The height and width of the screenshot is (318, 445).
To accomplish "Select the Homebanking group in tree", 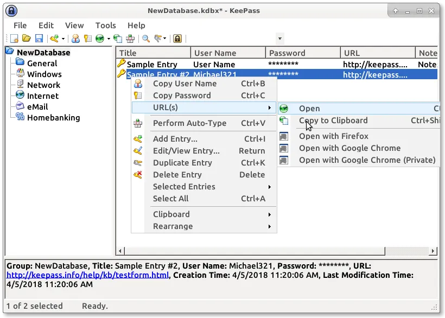I will (x=53, y=118).
